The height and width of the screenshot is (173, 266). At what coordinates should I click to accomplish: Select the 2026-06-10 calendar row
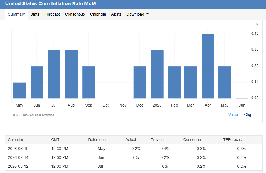134,149
